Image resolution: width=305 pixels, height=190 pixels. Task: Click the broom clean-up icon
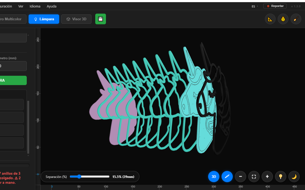pyautogui.click(x=296, y=19)
